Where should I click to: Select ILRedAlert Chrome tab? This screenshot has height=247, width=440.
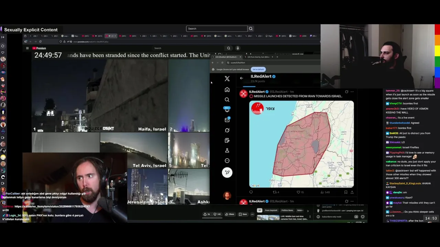click(x=226, y=57)
